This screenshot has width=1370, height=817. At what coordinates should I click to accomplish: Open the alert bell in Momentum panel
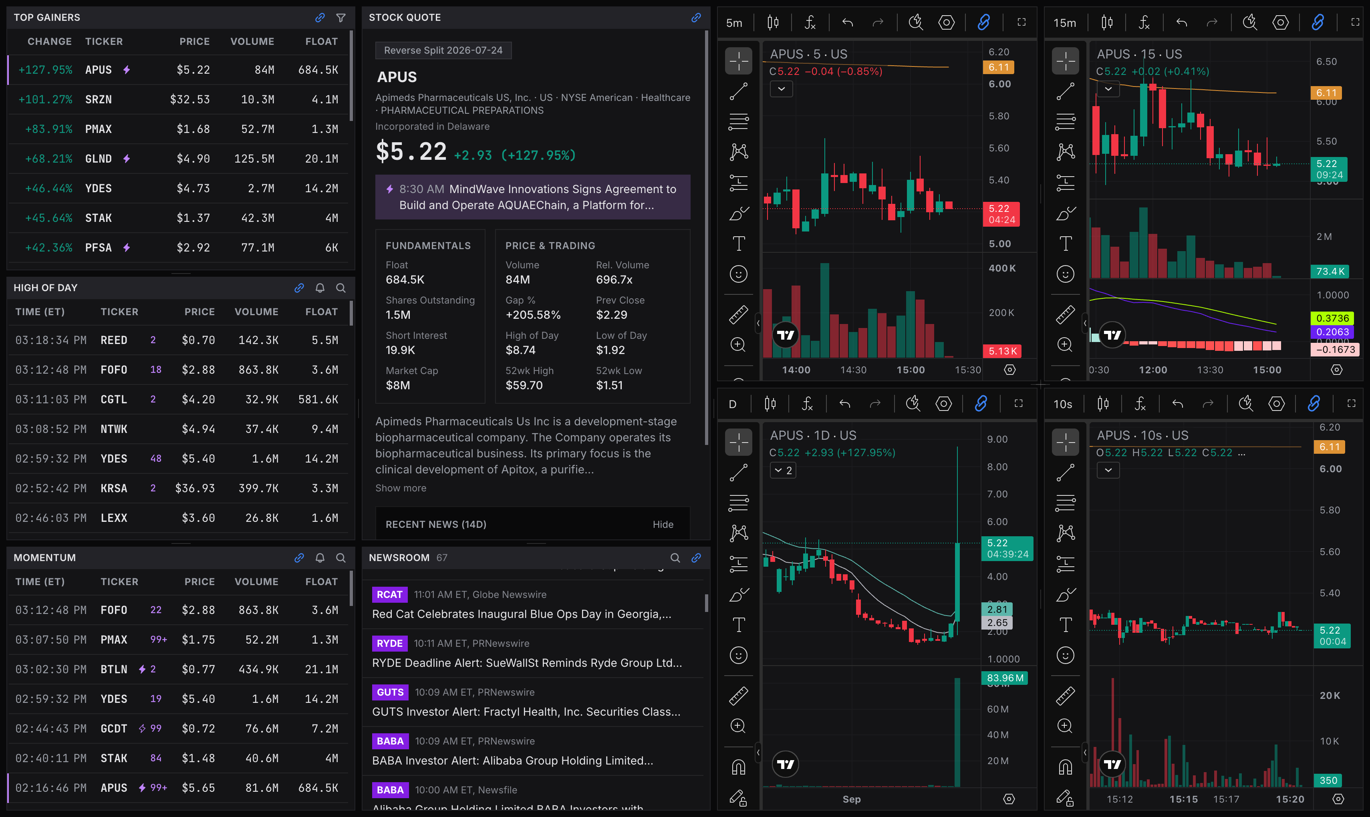(x=320, y=558)
